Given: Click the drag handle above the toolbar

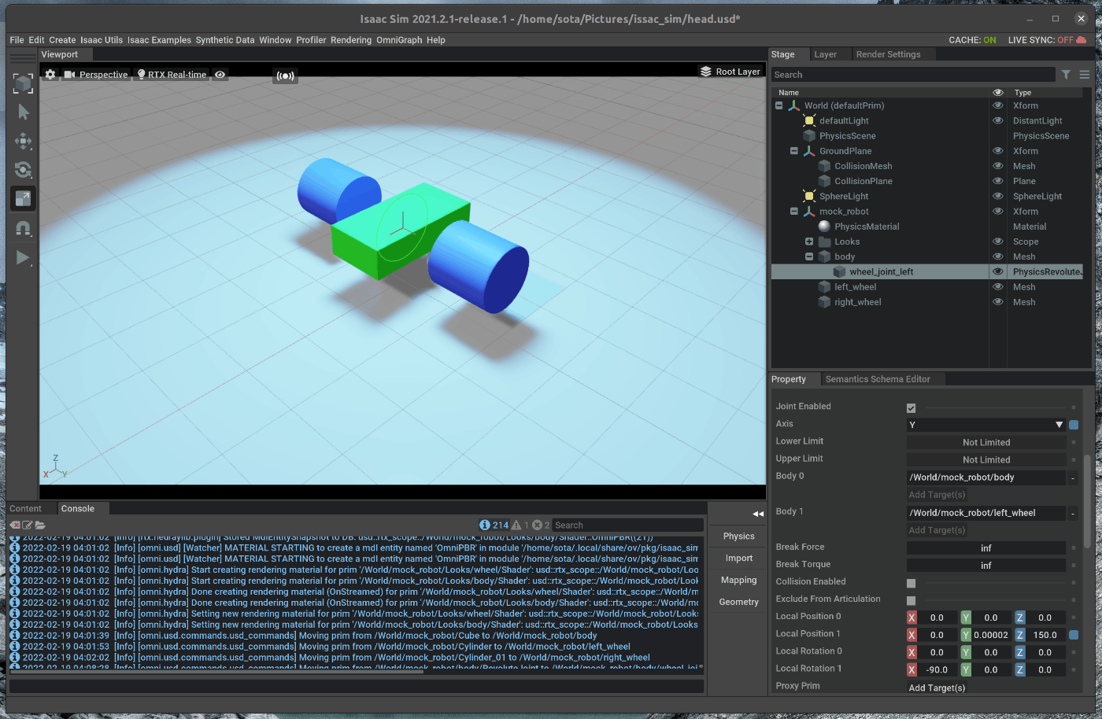Looking at the screenshot, I should (x=23, y=57).
